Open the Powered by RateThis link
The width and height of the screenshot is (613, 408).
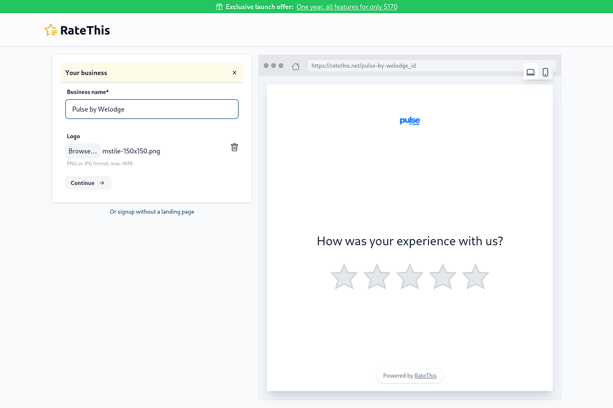[x=425, y=376]
